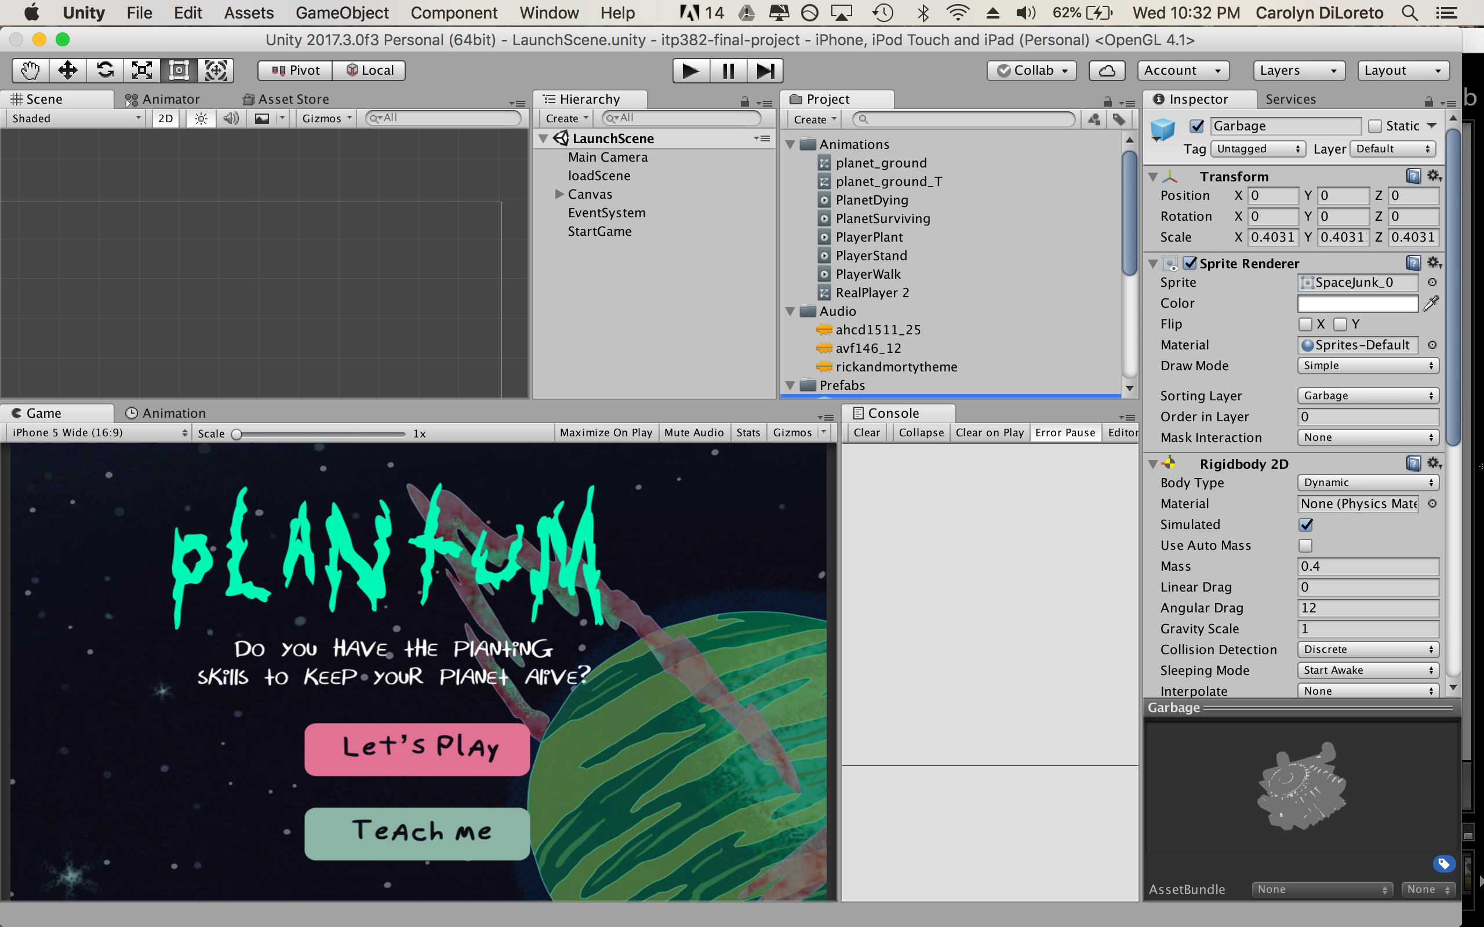
Task: Select the Rotate tool
Action: click(105, 71)
